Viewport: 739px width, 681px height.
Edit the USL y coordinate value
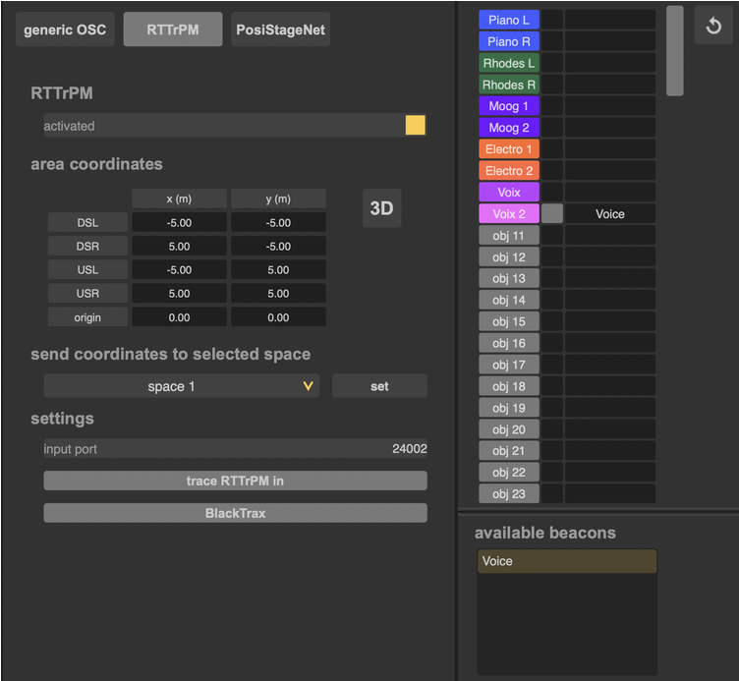point(278,269)
